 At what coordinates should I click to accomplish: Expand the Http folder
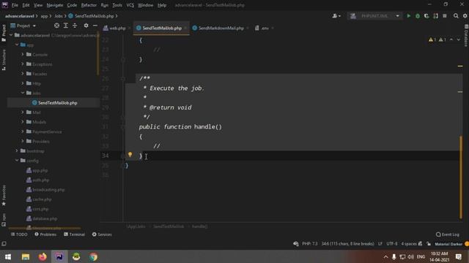[23, 83]
